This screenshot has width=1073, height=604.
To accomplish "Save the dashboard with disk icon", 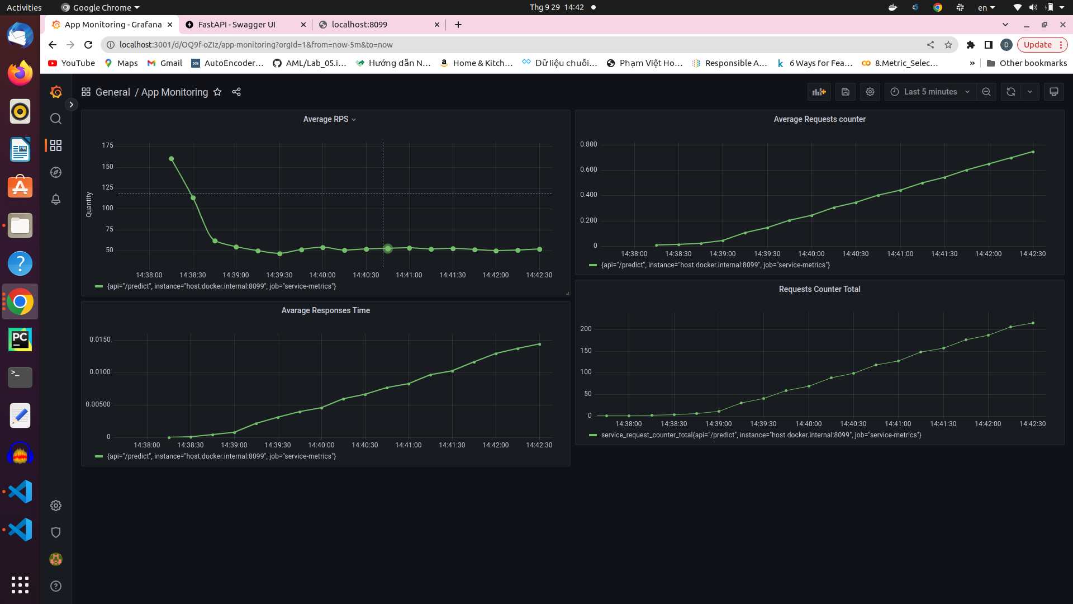I will [845, 92].
